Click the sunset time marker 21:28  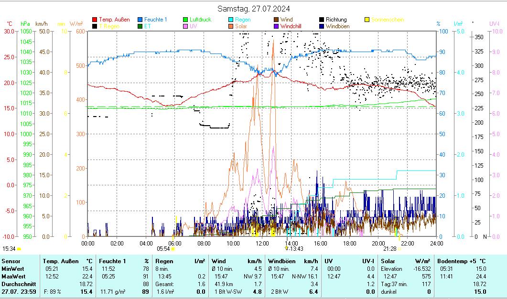coord(389,248)
